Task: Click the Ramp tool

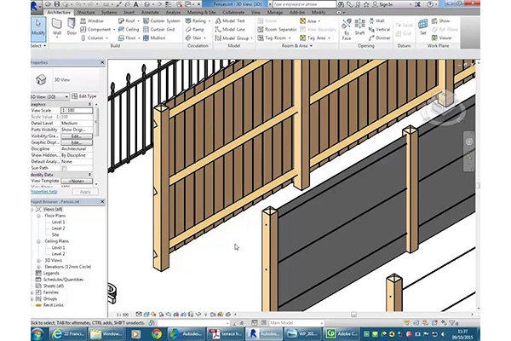Action: (x=194, y=29)
